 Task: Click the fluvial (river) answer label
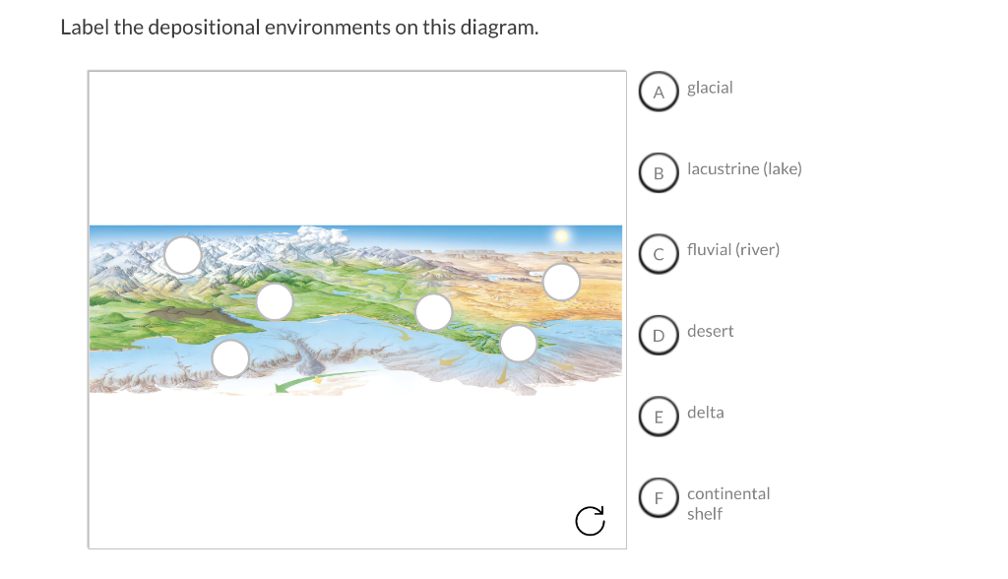pyautogui.click(x=733, y=249)
